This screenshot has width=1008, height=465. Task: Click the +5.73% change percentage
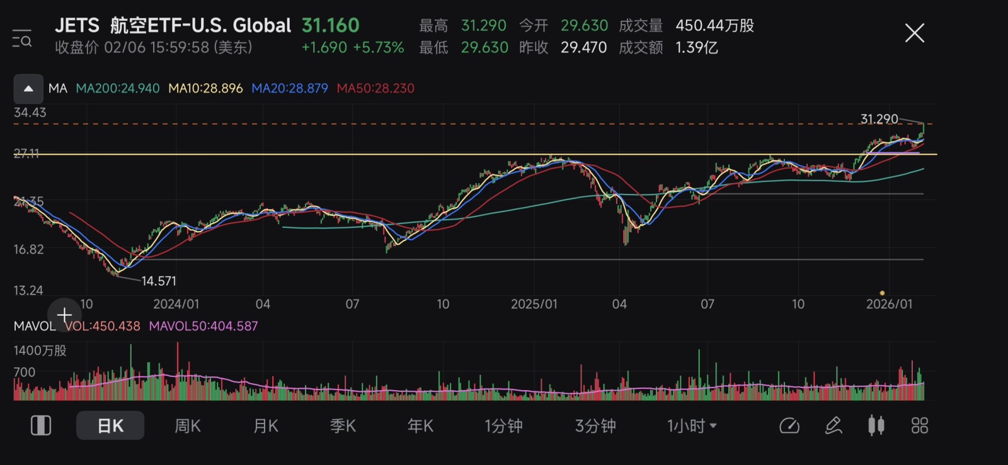[x=379, y=48]
